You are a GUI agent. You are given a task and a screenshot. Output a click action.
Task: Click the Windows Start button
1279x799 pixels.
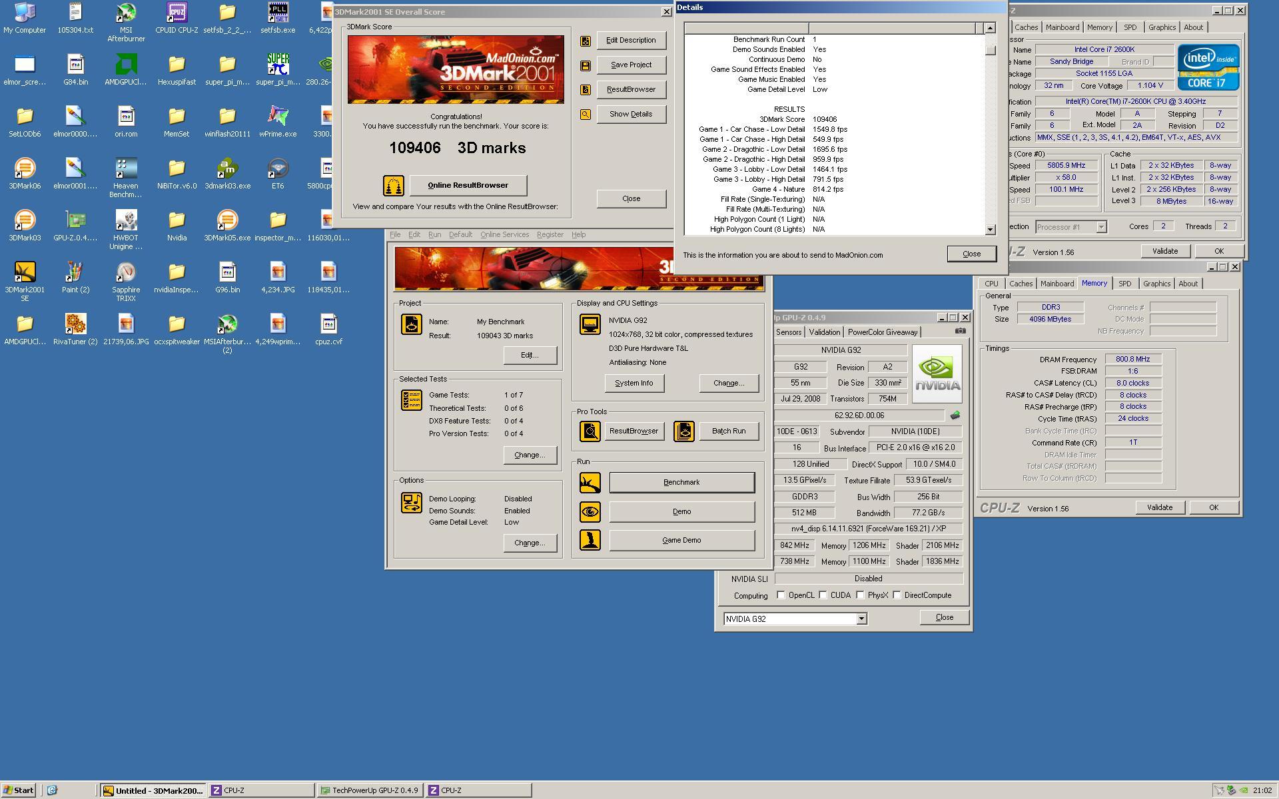point(19,790)
